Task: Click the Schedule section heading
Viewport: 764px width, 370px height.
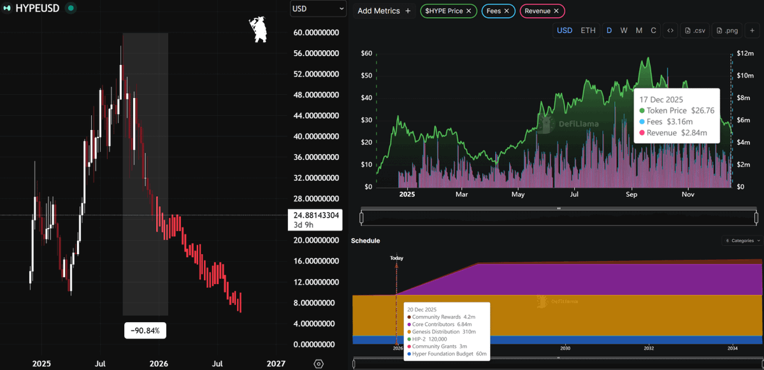Action: [x=366, y=241]
